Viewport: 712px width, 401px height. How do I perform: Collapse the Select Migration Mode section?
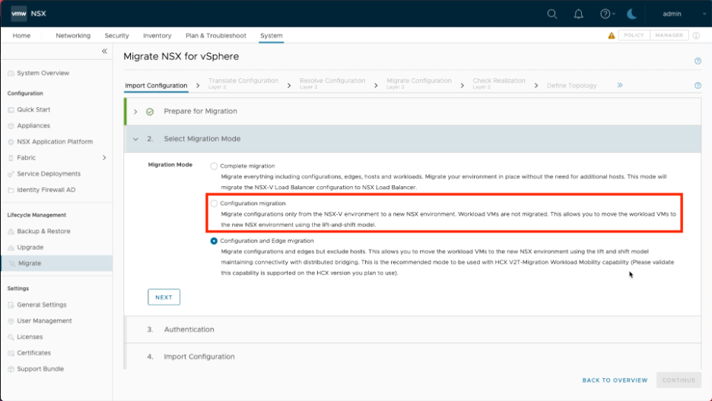coord(135,139)
